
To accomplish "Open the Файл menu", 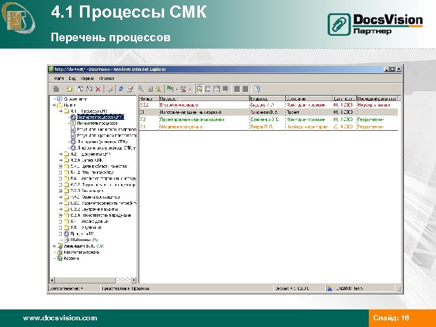I will coord(59,78).
